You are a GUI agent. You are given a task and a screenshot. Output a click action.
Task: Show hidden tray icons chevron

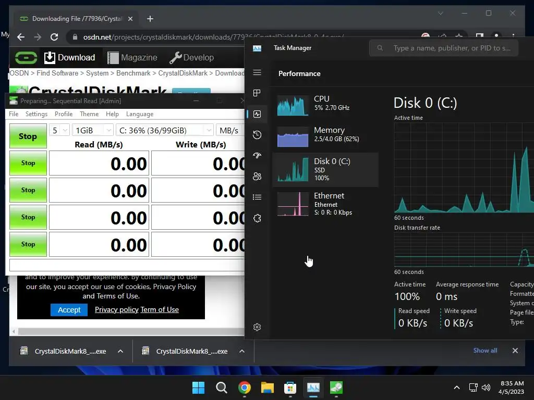pos(457,387)
